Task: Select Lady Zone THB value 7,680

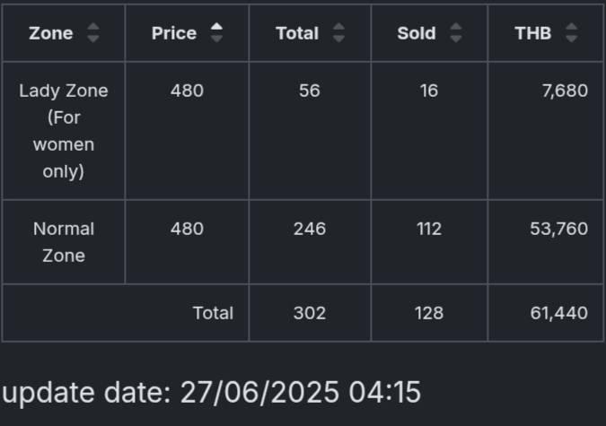Action: pos(565,91)
